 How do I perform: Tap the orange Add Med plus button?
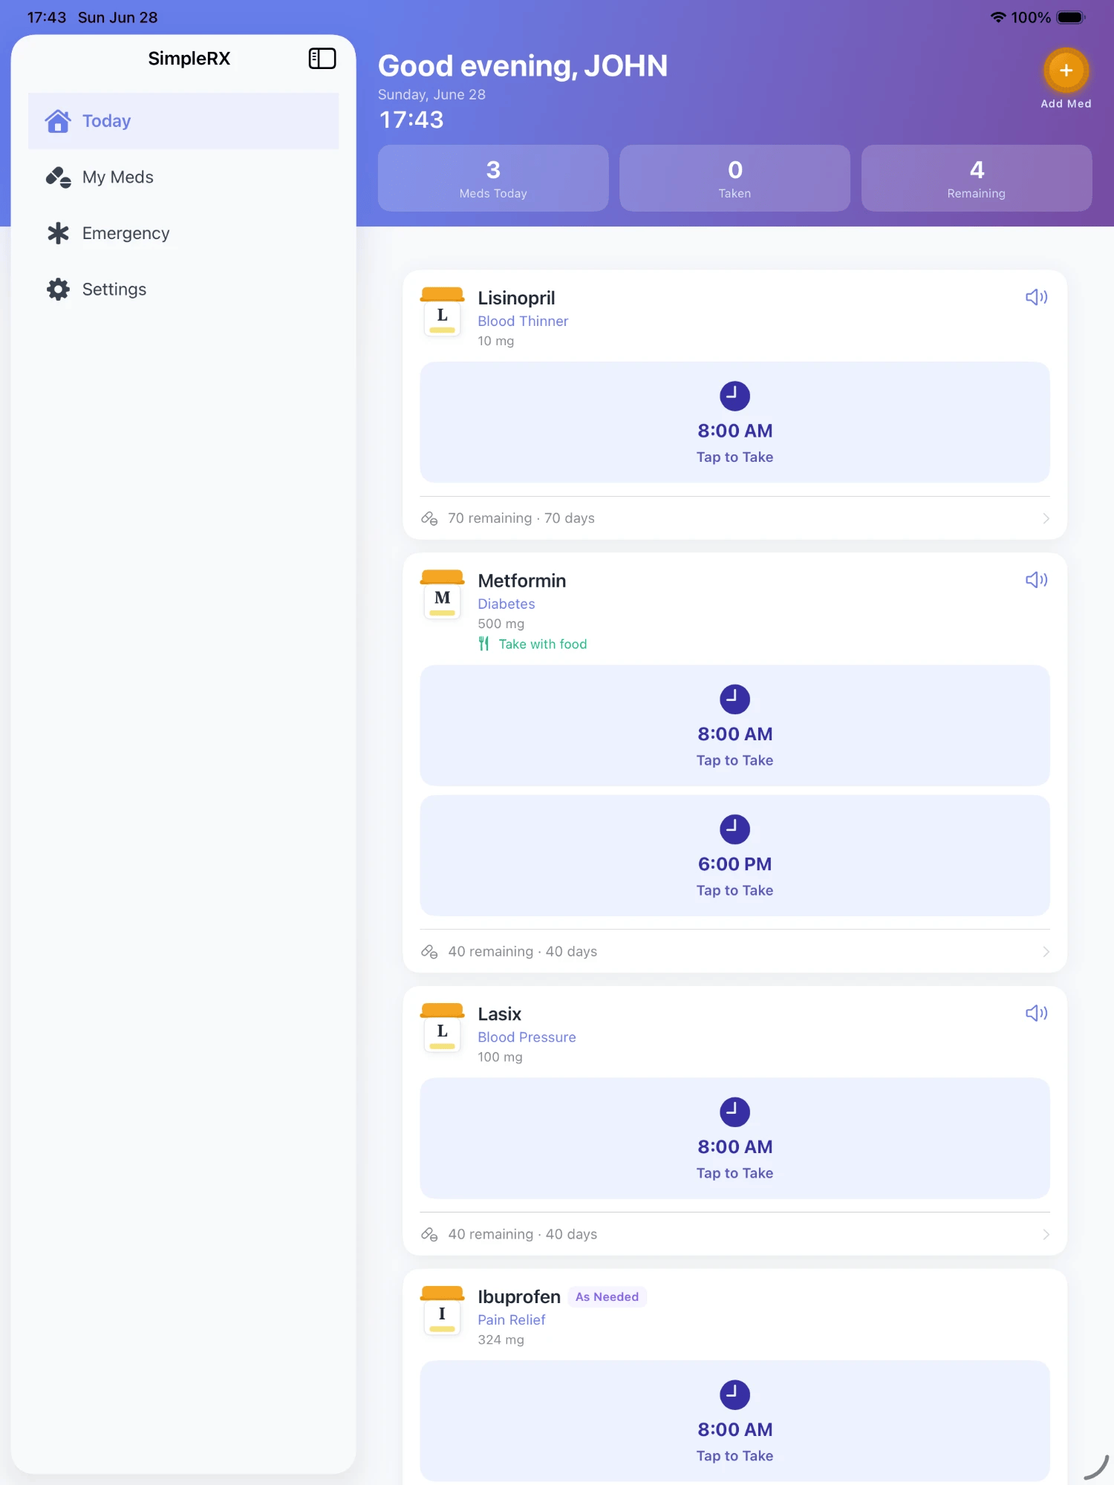pos(1066,71)
